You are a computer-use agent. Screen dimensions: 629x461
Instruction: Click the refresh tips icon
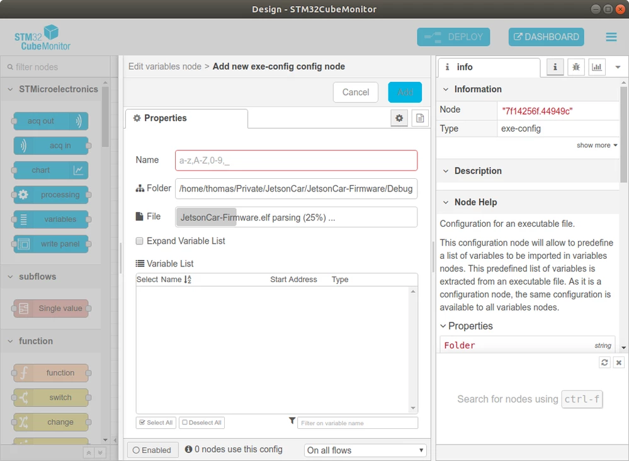pyautogui.click(x=604, y=363)
